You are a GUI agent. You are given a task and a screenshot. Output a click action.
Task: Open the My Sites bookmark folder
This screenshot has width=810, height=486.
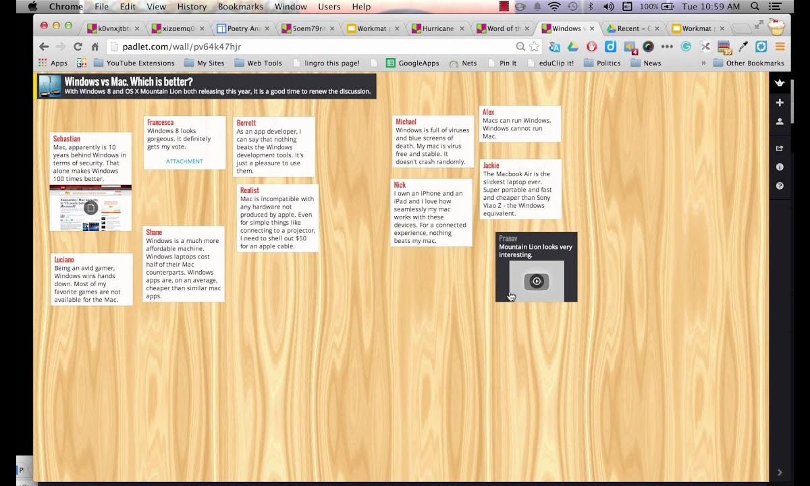pos(205,63)
